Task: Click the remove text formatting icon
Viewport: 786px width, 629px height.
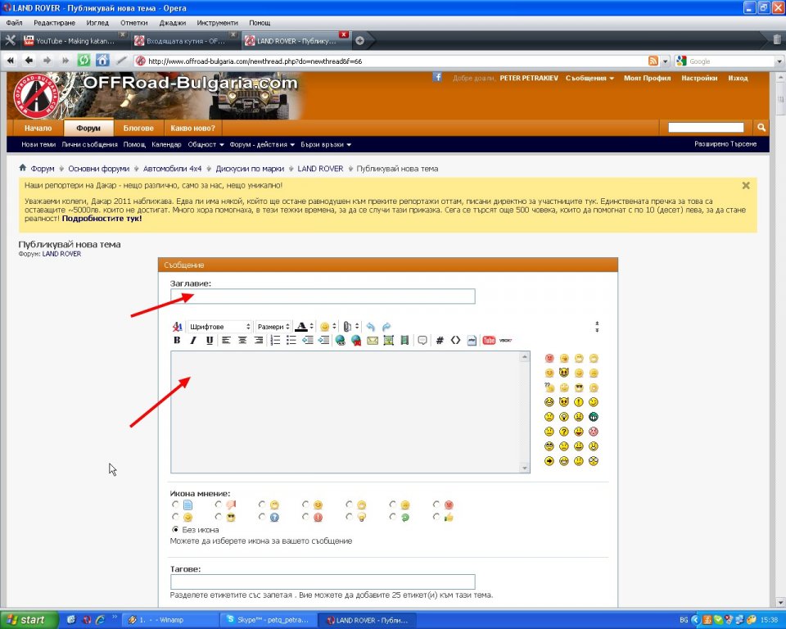Action: [x=177, y=327]
